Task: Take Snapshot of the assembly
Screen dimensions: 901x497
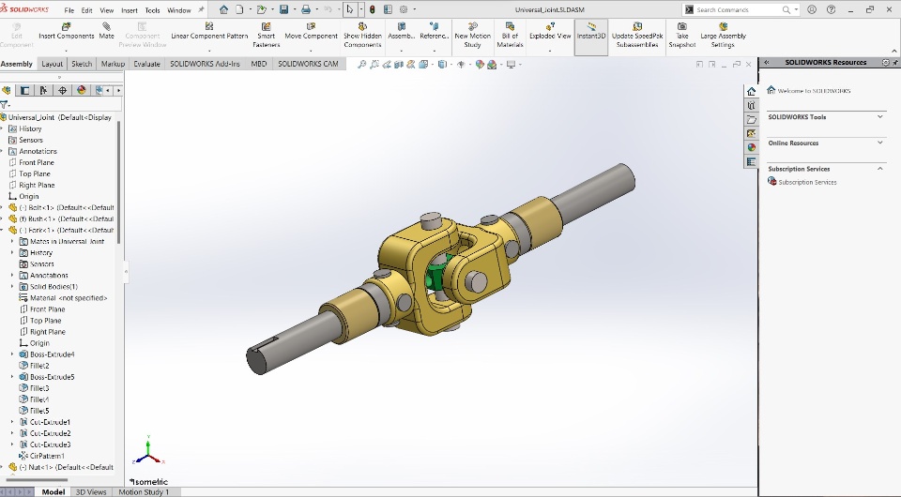Action: pyautogui.click(x=682, y=35)
